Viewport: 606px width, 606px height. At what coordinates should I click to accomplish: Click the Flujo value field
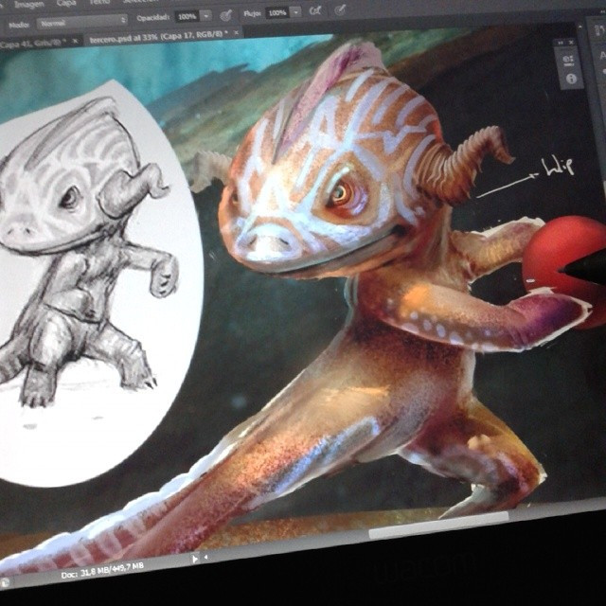277,12
